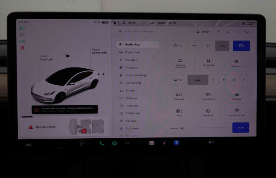Screen dimensions: 276x178
Task: Open Voorbak frunk
Action: pyautogui.click(x=46, y=58)
